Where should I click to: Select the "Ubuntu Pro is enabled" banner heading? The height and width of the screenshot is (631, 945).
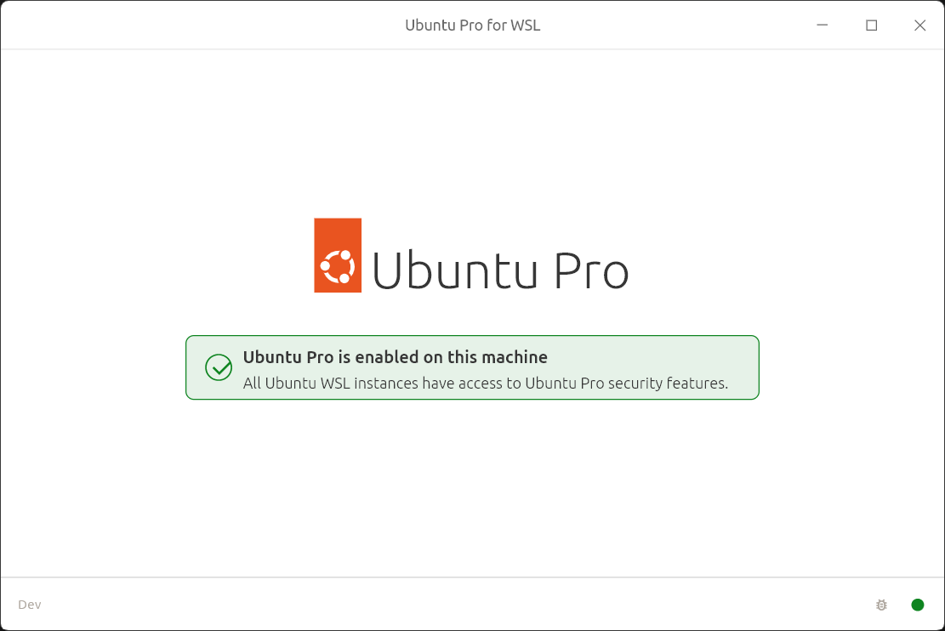[x=395, y=357]
